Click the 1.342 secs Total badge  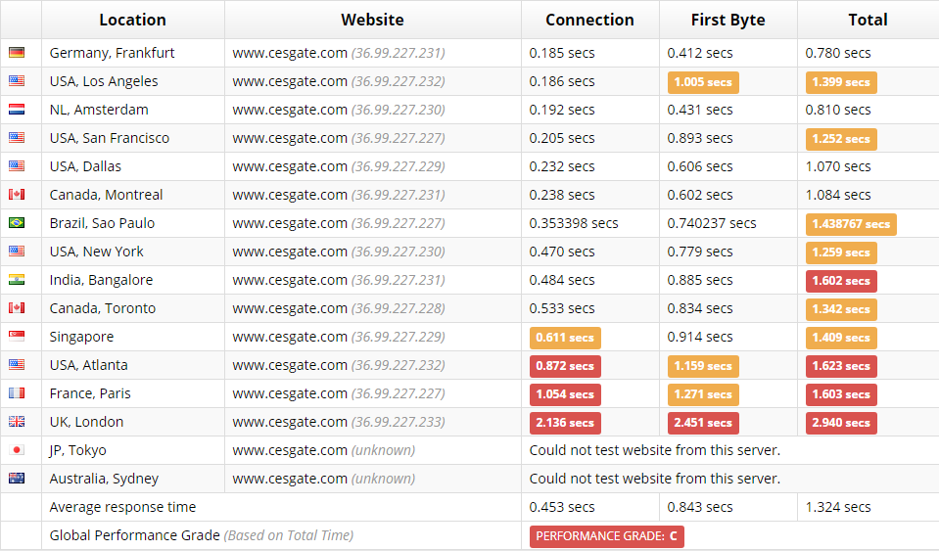(x=841, y=309)
